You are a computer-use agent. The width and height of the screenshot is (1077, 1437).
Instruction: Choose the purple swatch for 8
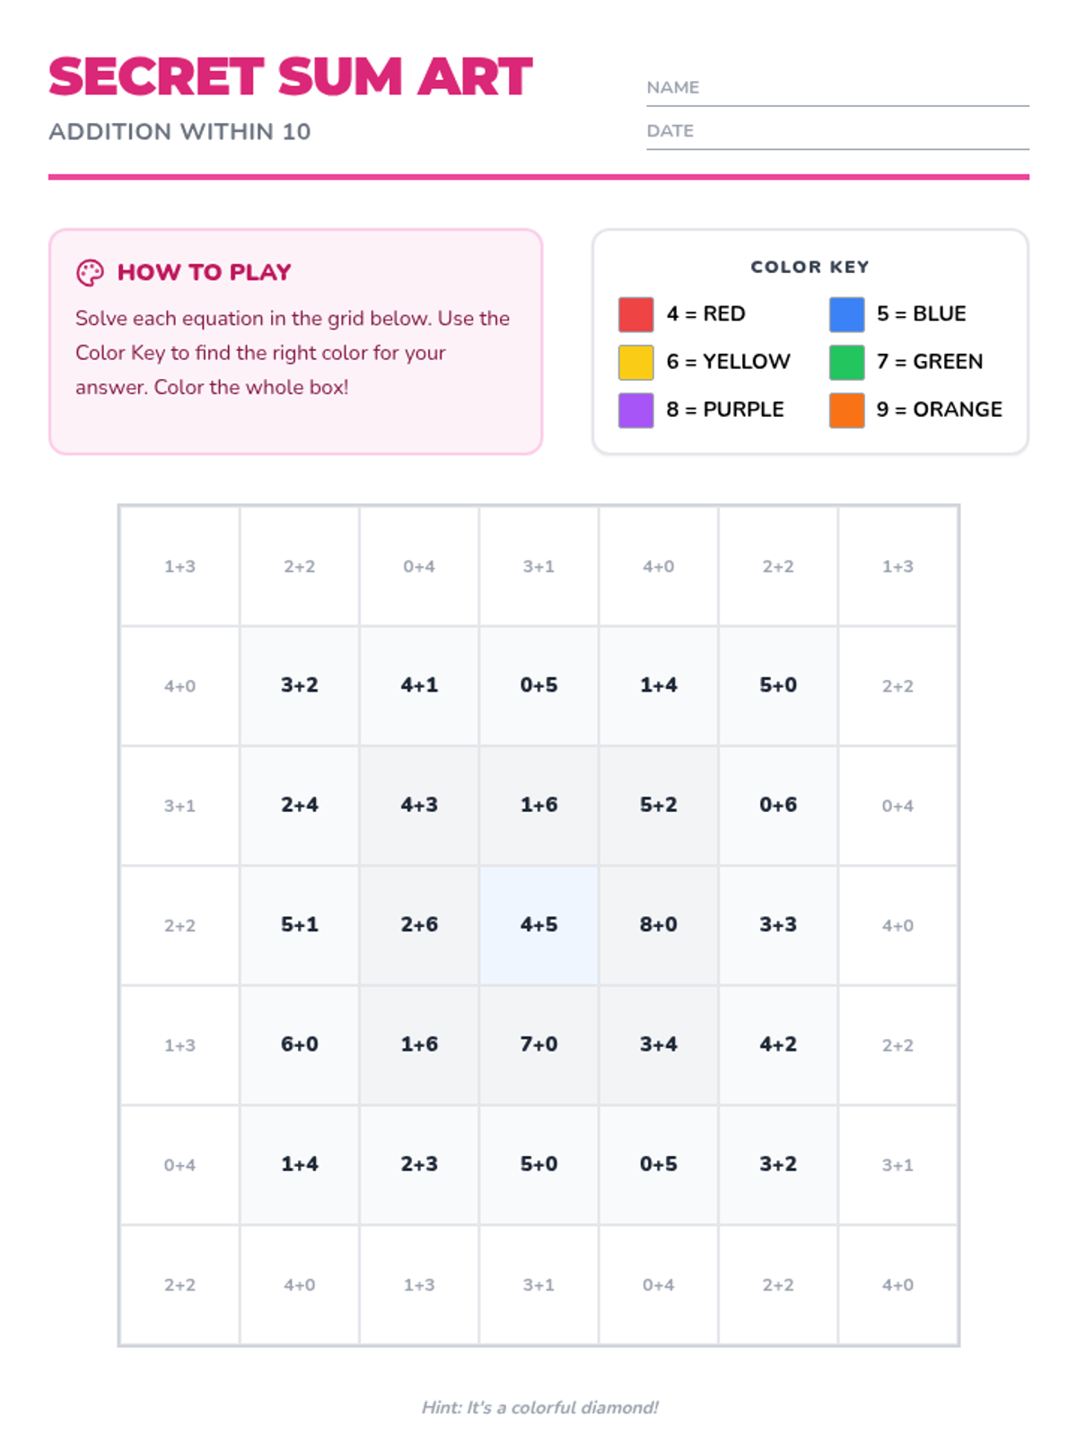635,410
